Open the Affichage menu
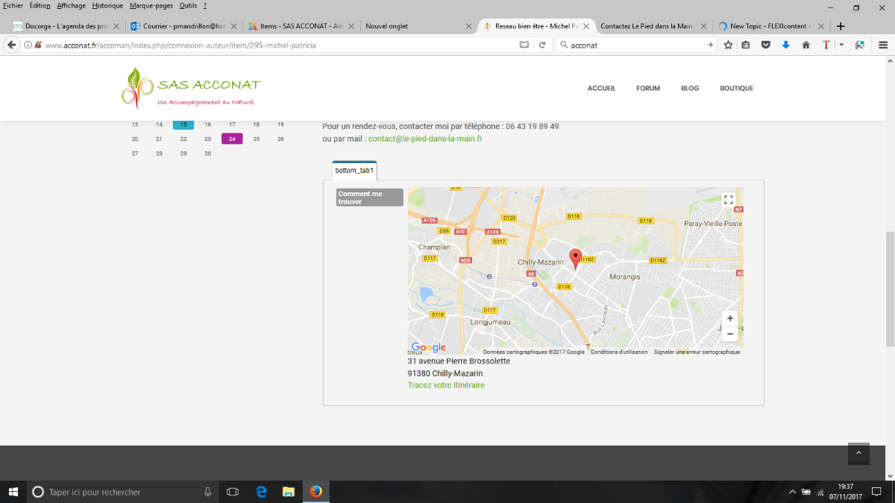The image size is (895, 503). pos(72,5)
